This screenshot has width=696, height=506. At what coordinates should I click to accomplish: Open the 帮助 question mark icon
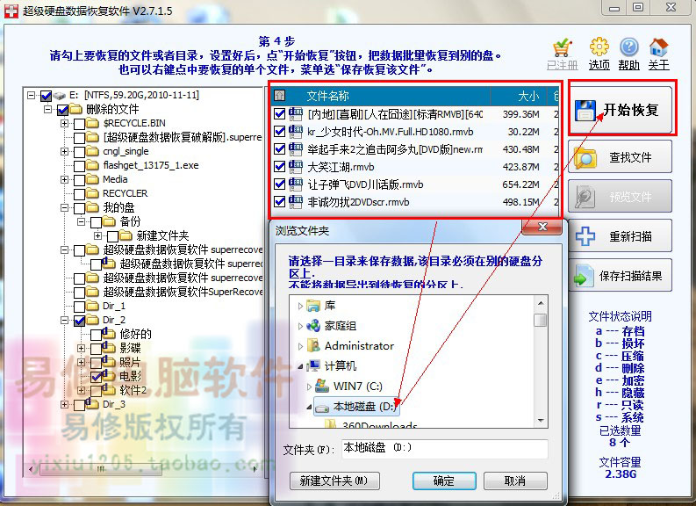[629, 47]
